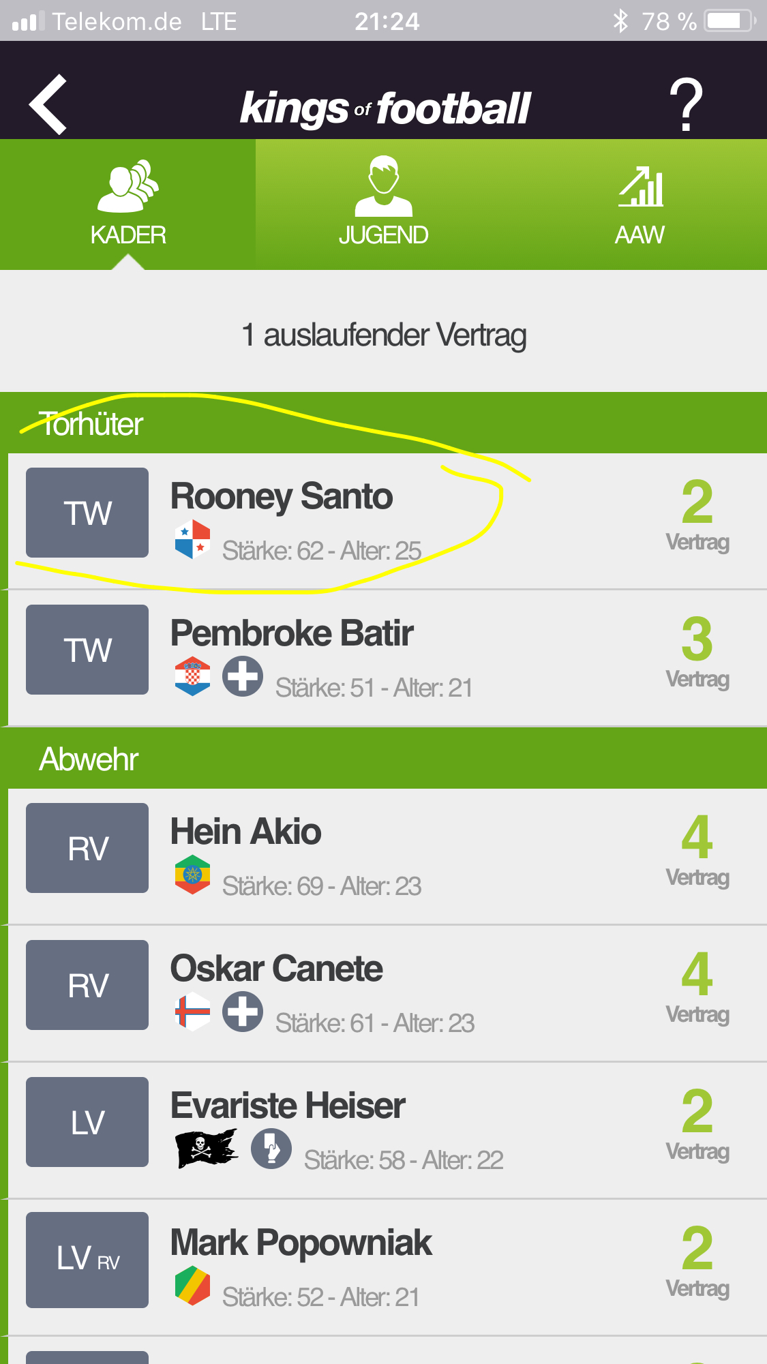The image size is (767, 1364).
Task: Open player Rooney Santo's name
Action: (x=282, y=496)
